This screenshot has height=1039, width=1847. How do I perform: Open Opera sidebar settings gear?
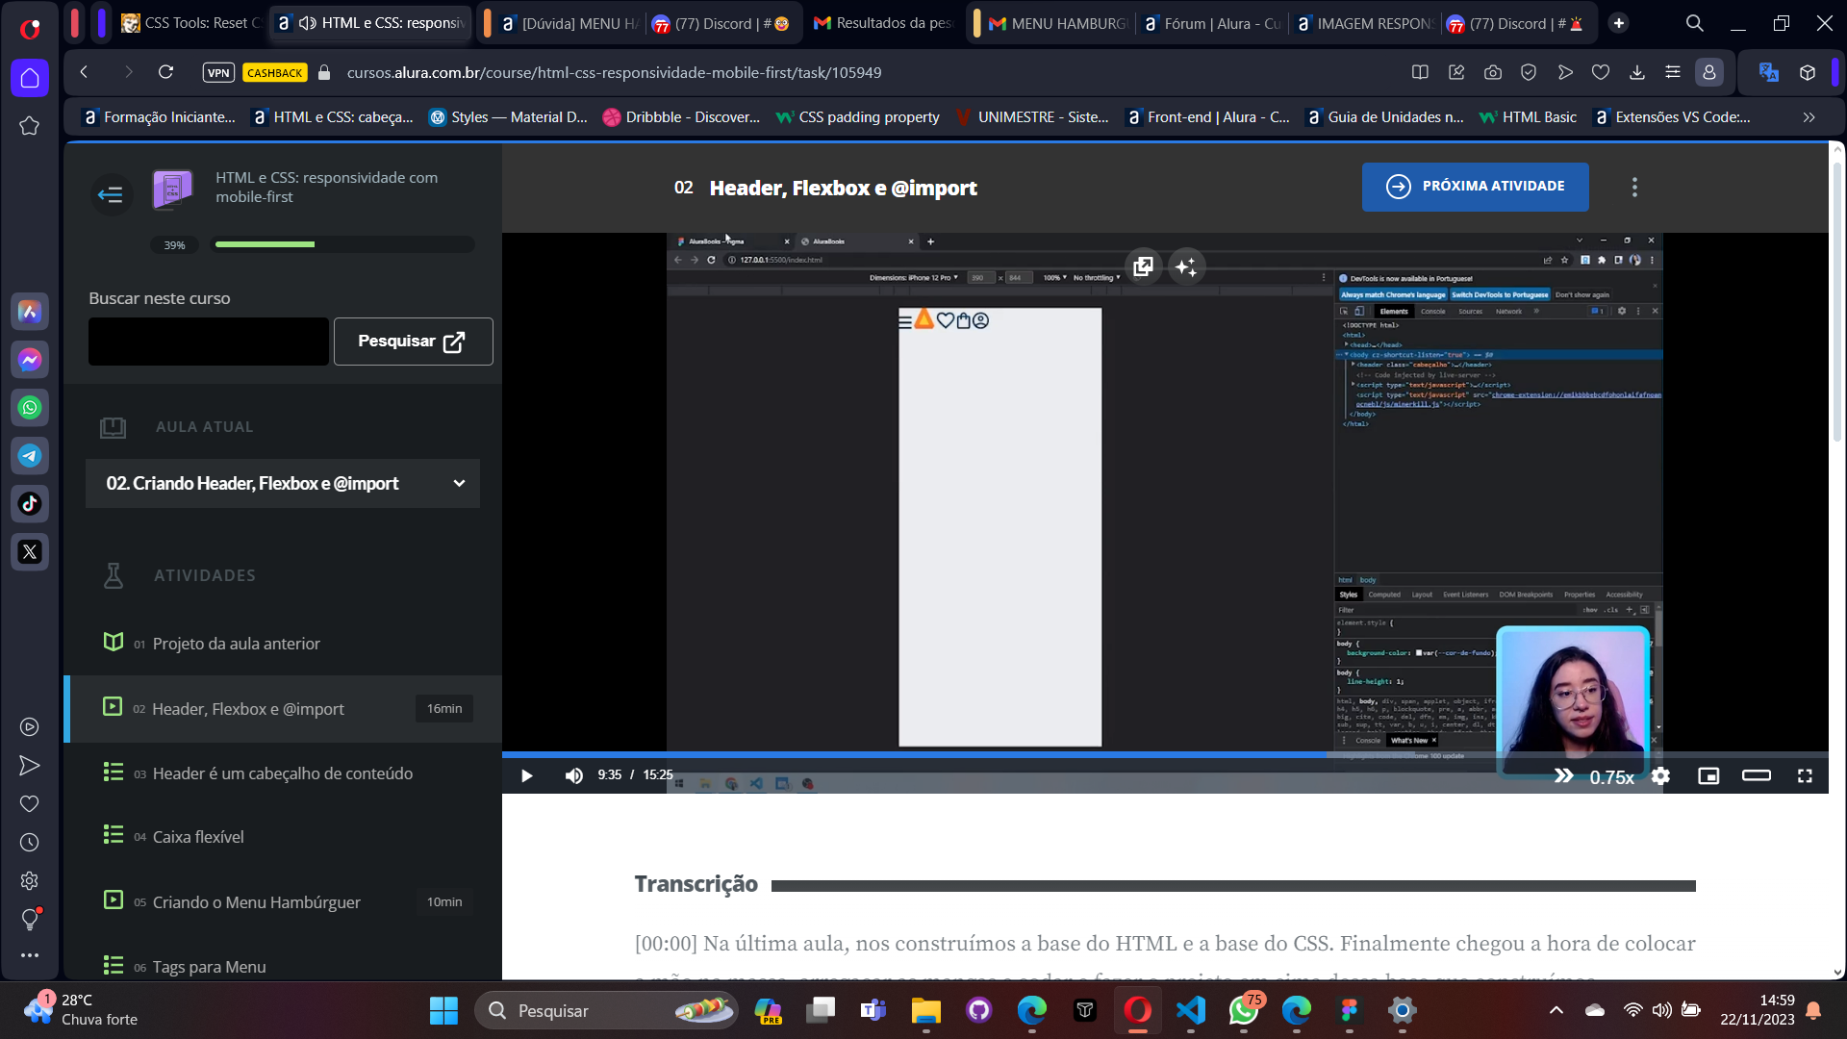[30, 881]
